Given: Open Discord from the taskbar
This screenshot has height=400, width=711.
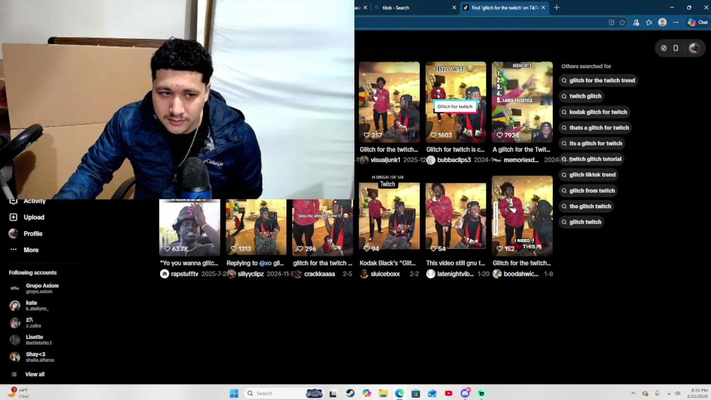Looking at the screenshot, I should pos(465,393).
